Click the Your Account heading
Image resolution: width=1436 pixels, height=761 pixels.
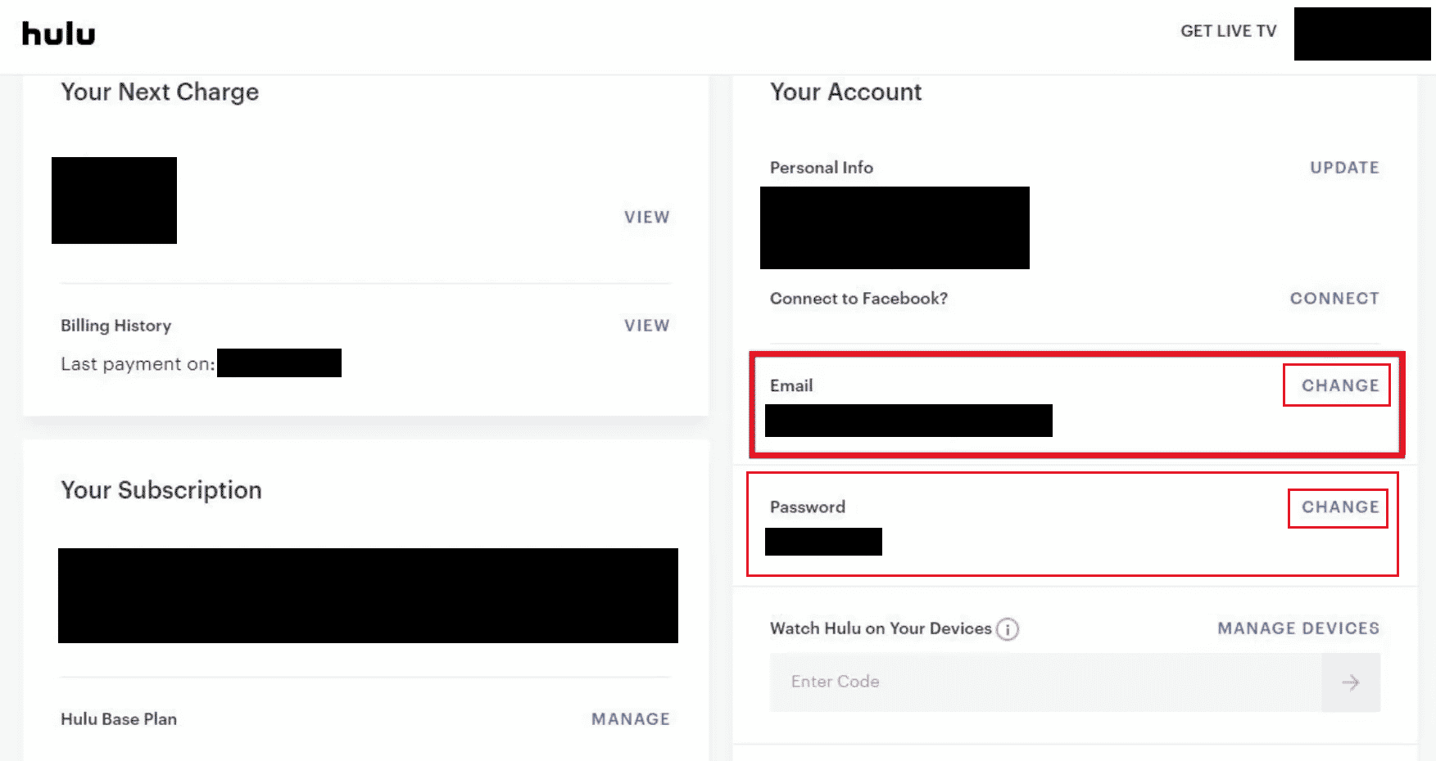(845, 92)
